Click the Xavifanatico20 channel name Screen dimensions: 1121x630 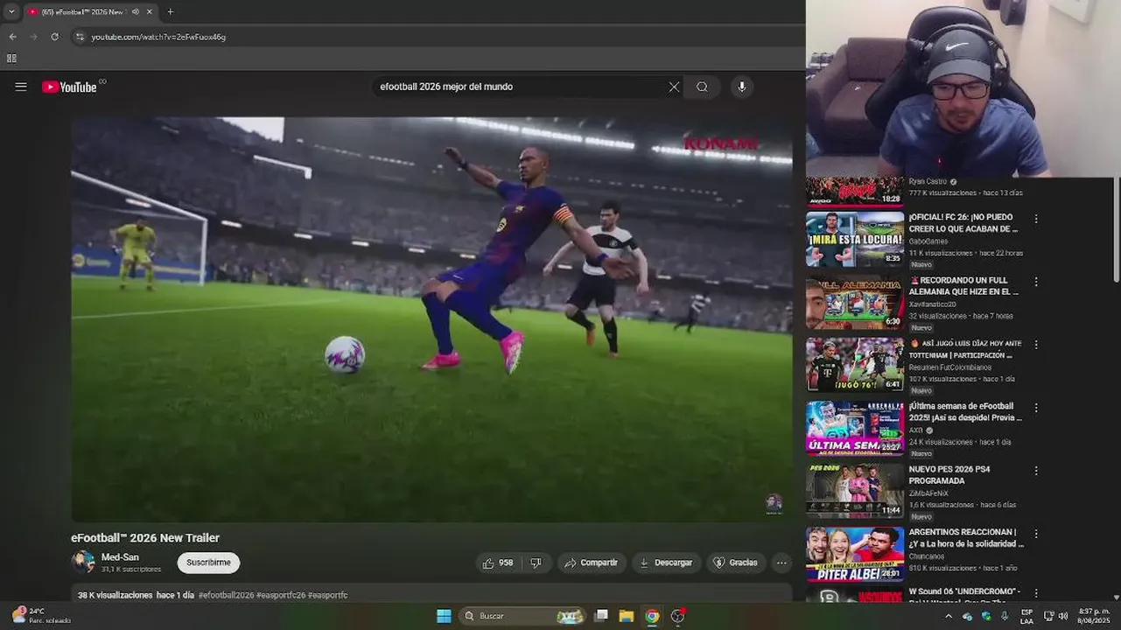(932, 304)
